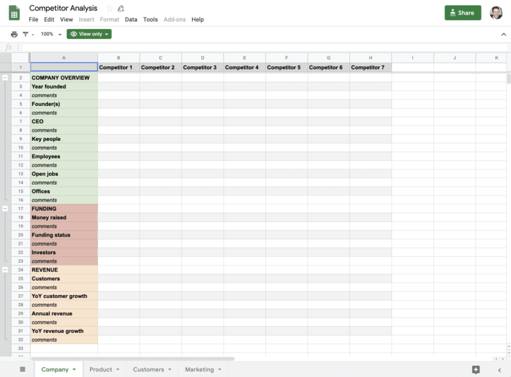Click the green Share button
This screenshot has width=511, height=377.
click(462, 12)
